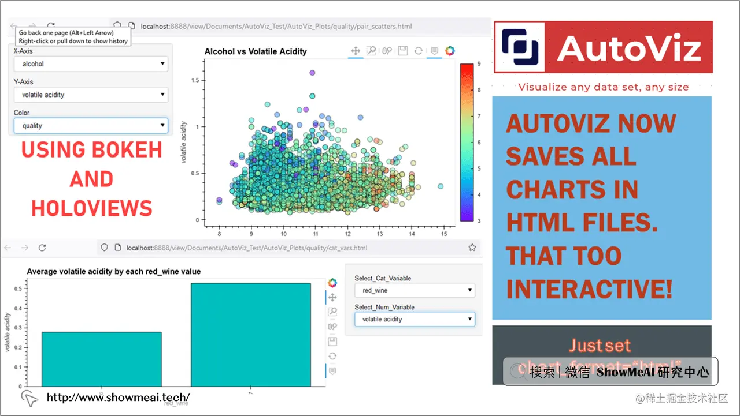Click forward arrow in cat_vars.html browser
Image resolution: width=740 pixels, height=416 pixels.
click(x=25, y=248)
